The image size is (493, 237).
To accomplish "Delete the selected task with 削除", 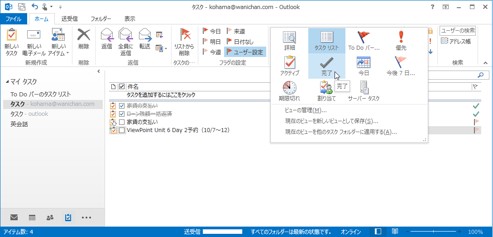I will (84, 39).
